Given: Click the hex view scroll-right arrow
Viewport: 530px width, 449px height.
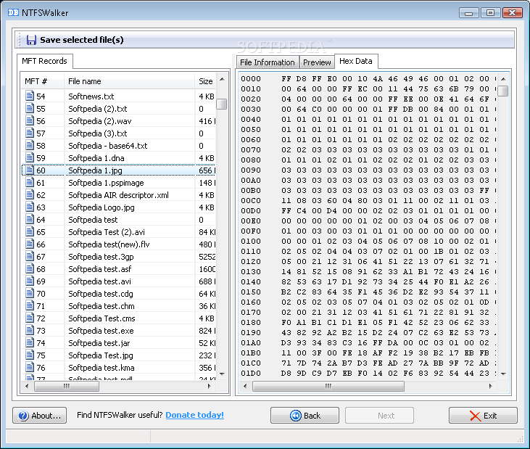Looking at the screenshot, I should pos(491,386).
